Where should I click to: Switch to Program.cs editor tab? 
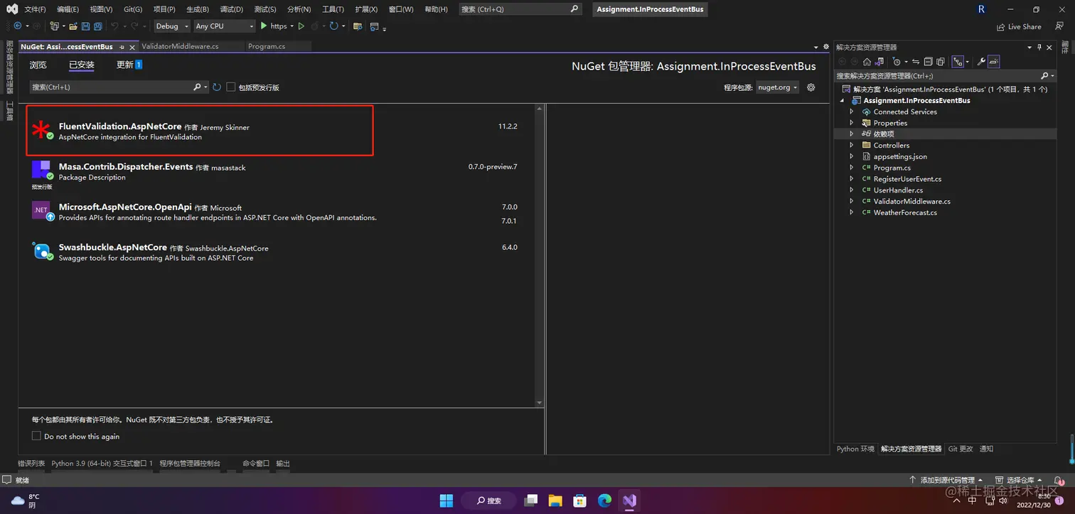(x=267, y=46)
